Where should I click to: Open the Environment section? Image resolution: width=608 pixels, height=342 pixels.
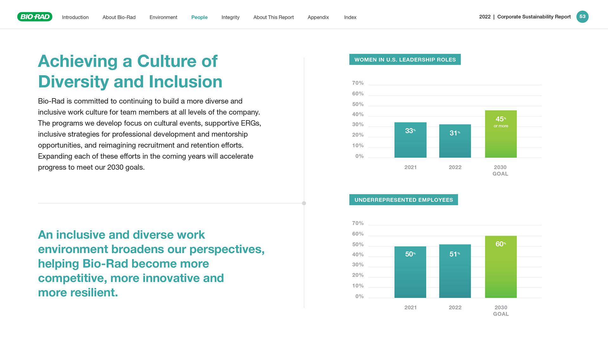click(163, 17)
